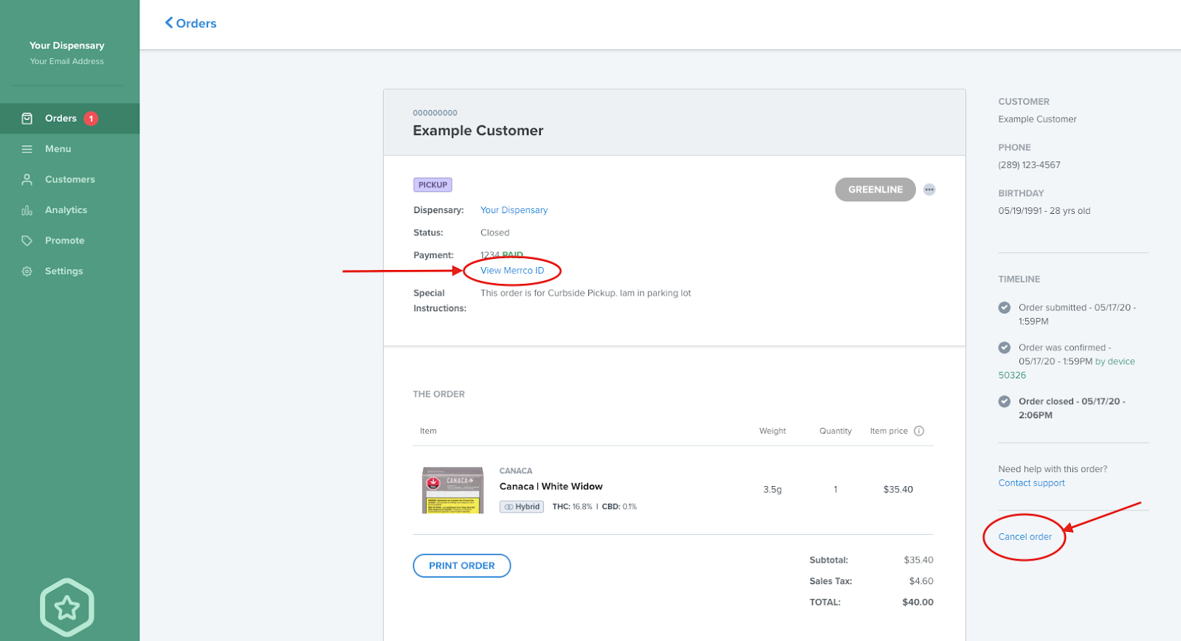Select the Canaca | White Widow product name

(551, 487)
